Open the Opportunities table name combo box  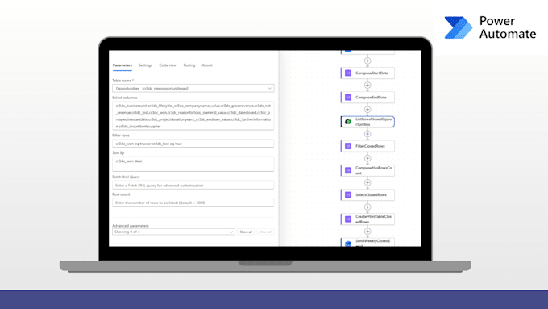[193, 89]
